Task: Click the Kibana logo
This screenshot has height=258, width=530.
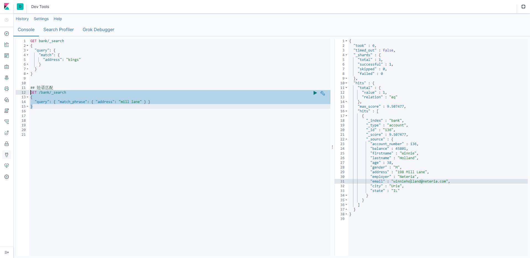Action: tap(7, 6)
